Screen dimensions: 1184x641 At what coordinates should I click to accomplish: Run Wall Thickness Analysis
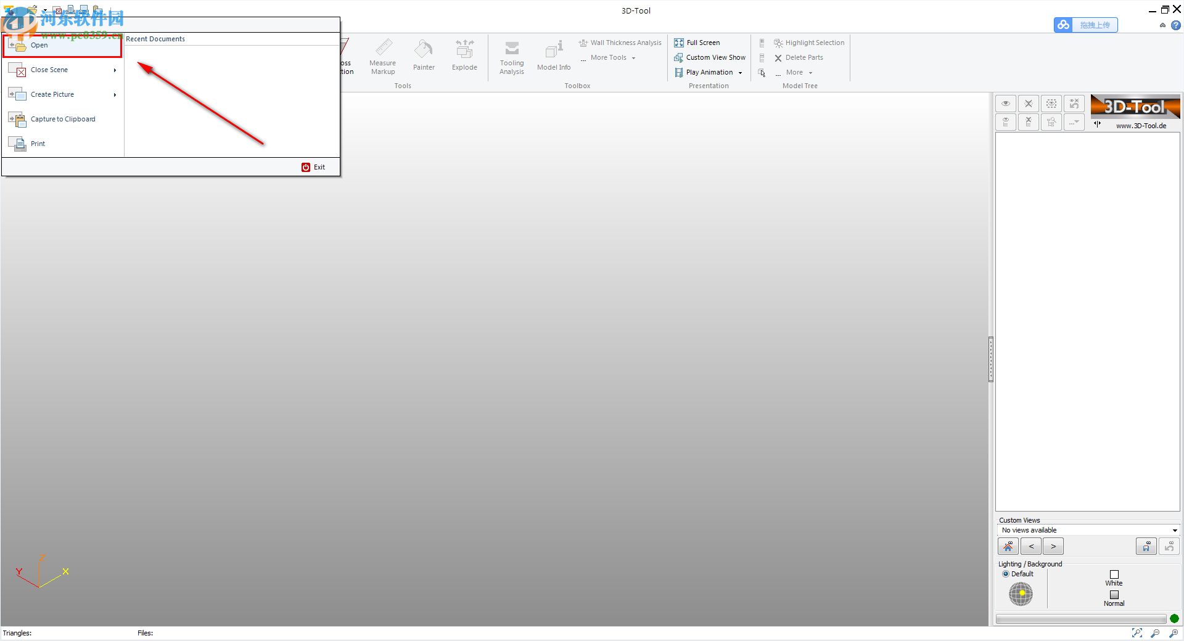click(x=619, y=43)
